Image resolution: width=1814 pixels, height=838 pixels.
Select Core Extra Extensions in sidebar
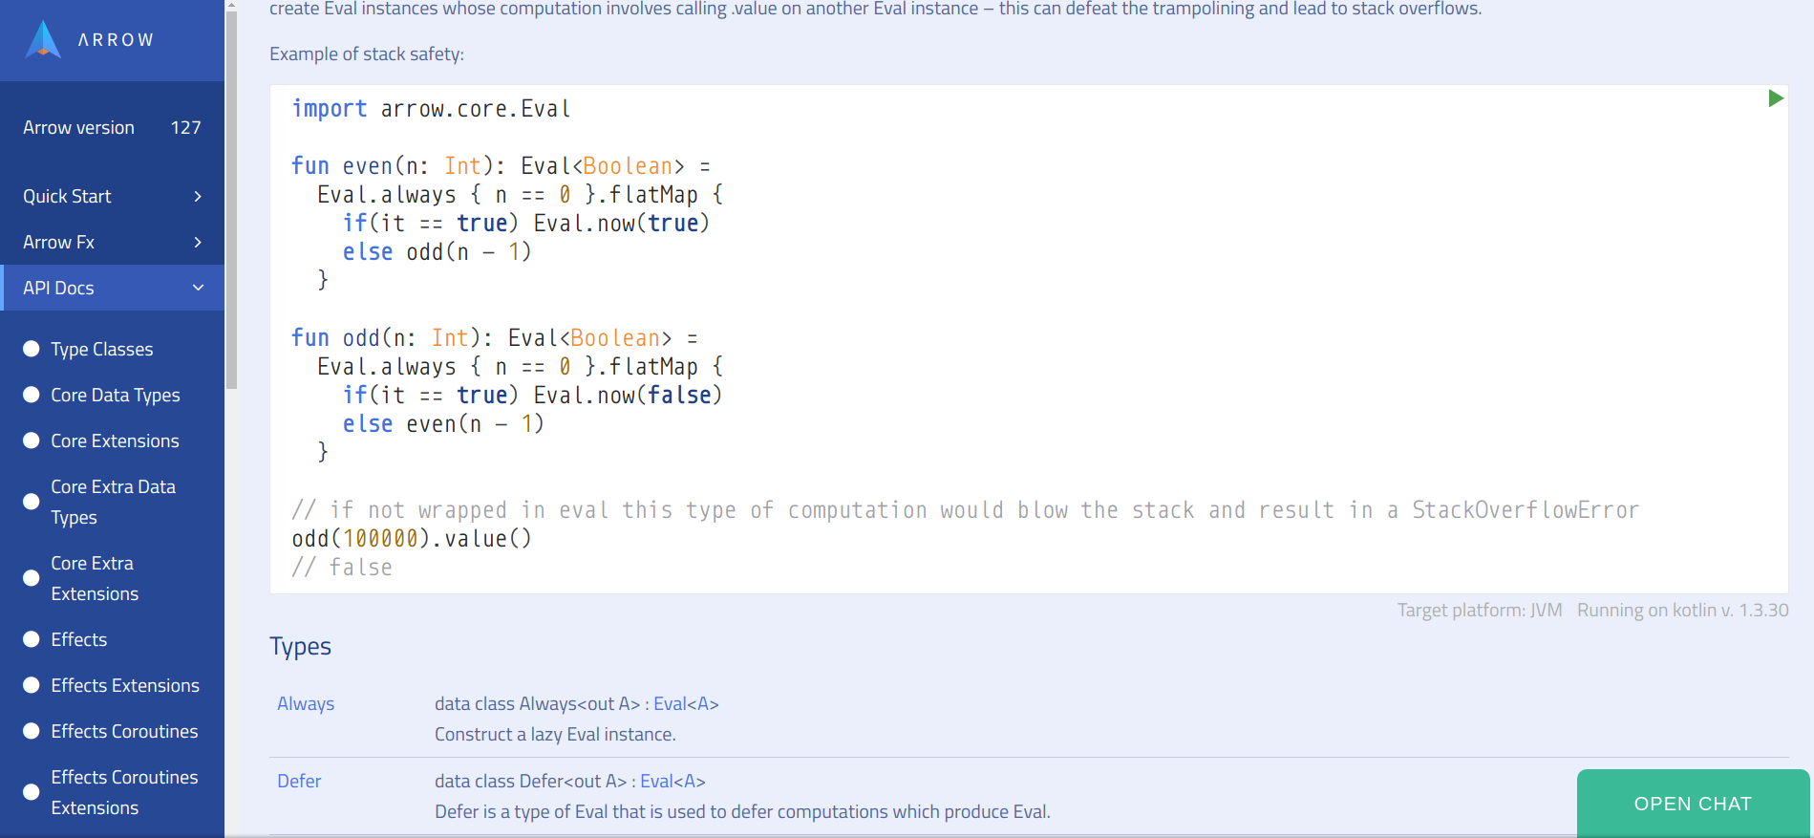[x=94, y=577]
